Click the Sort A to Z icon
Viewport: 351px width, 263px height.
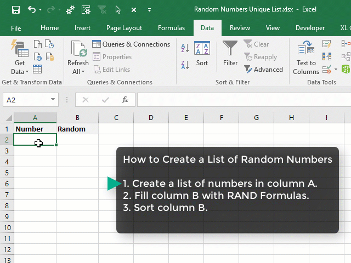[x=185, y=49]
